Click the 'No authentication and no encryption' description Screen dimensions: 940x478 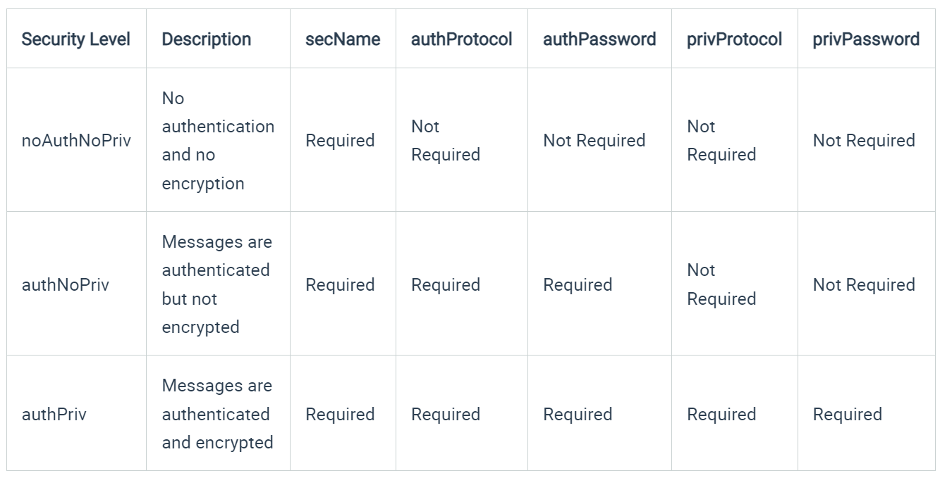[x=218, y=141]
